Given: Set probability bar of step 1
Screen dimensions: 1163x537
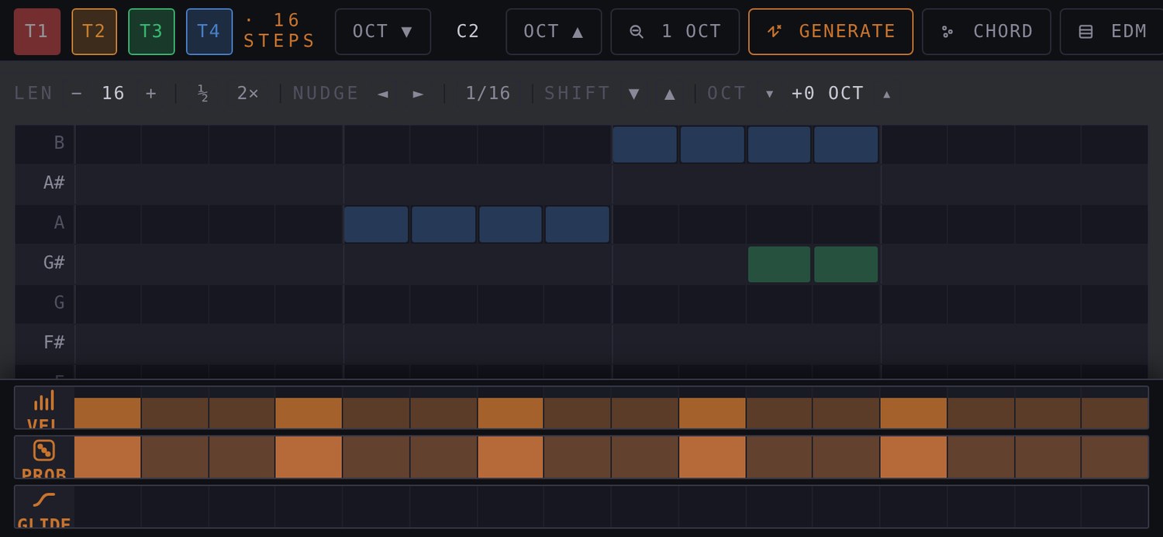Looking at the screenshot, I should point(108,457).
